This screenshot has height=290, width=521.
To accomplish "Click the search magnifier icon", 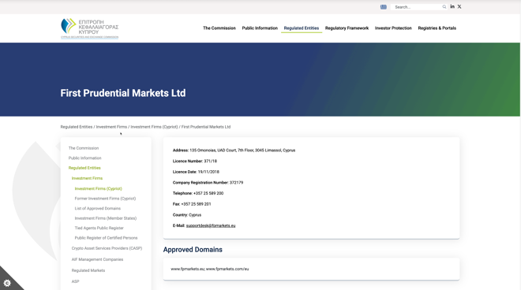I will pyautogui.click(x=444, y=7).
